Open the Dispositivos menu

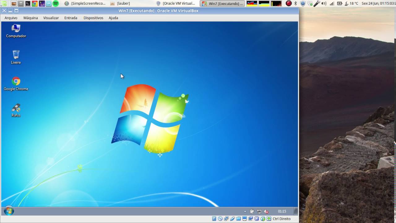coord(93,18)
